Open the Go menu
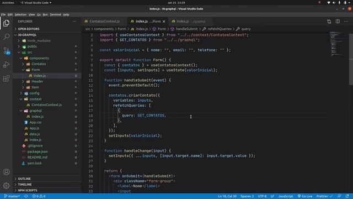Screen dimensions: 353x199 pos(39,15)
